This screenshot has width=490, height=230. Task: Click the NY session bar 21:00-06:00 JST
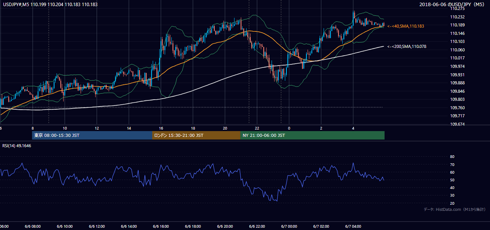coord(312,135)
